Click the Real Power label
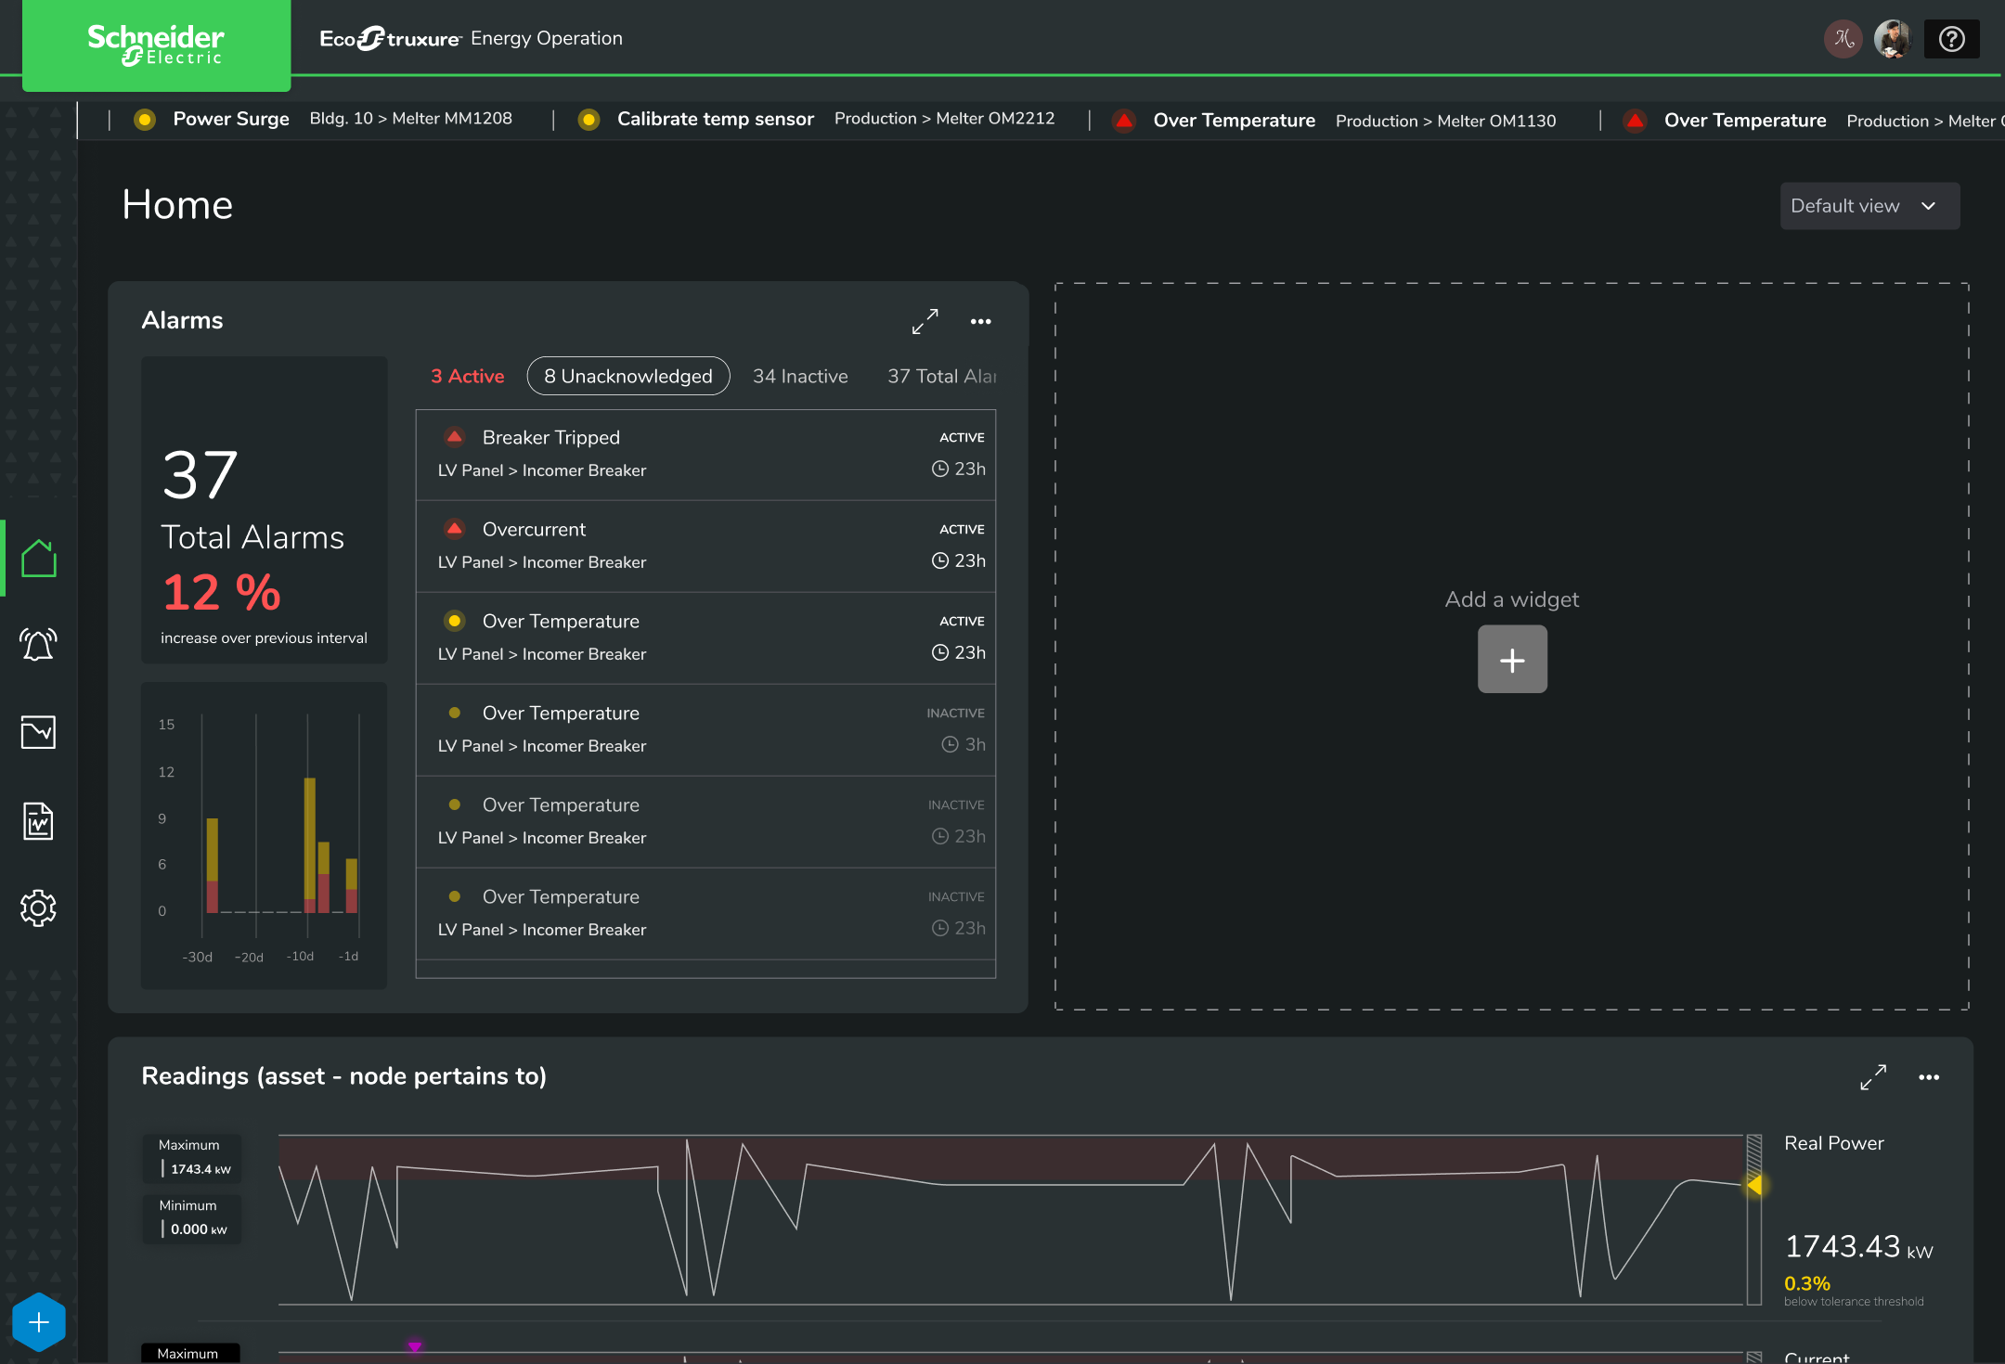The width and height of the screenshot is (2005, 1364). [1834, 1143]
